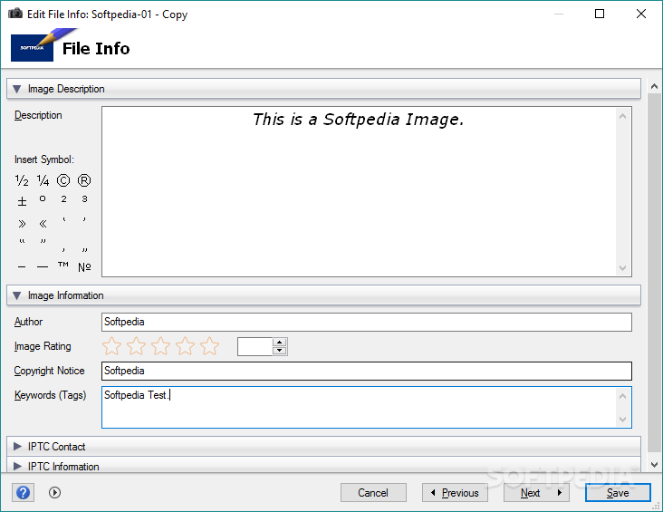Set image rating to three stars
The height and width of the screenshot is (512, 663).
[x=160, y=346]
